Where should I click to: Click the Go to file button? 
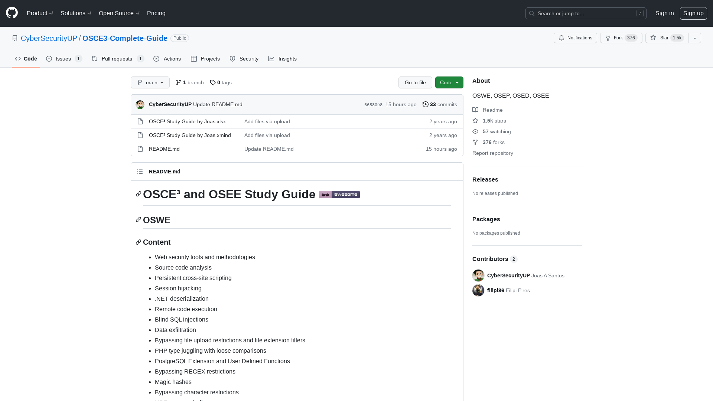coord(415,82)
